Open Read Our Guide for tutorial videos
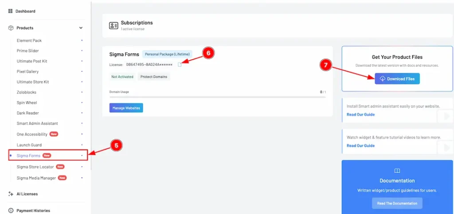454x214 pixels. (x=360, y=145)
